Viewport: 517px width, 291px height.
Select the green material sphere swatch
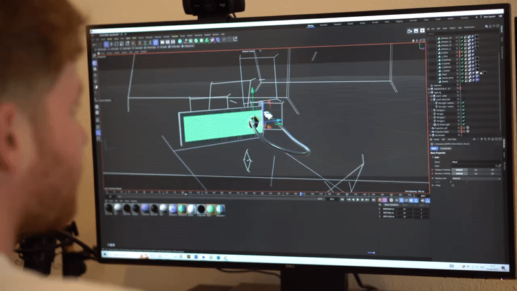211,209
